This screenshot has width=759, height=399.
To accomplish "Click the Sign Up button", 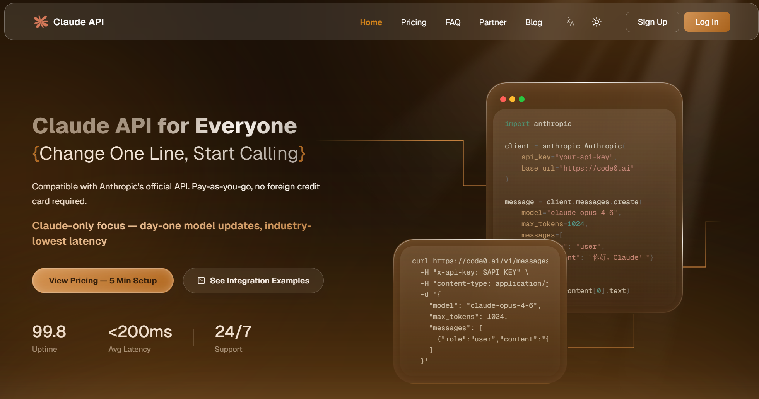I will 652,22.
